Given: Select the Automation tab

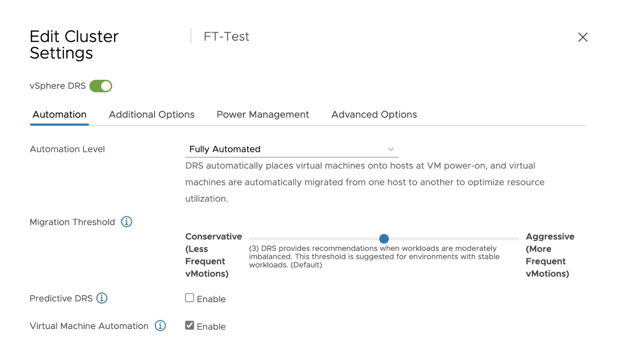Looking at the screenshot, I should [59, 115].
